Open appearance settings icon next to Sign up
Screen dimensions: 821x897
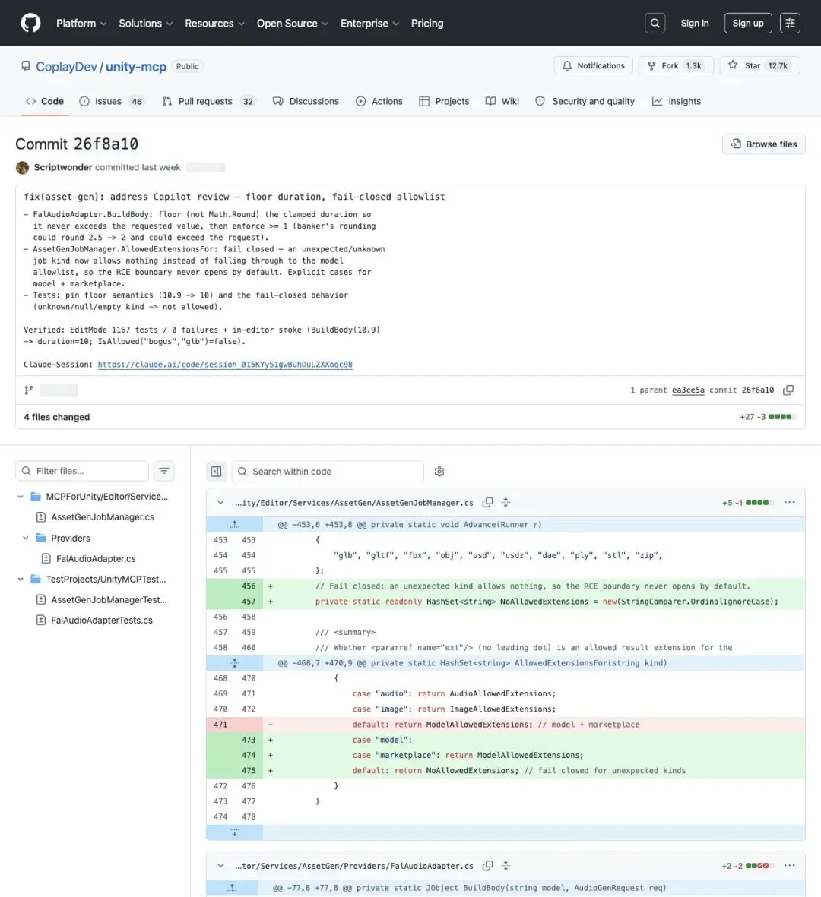click(790, 23)
